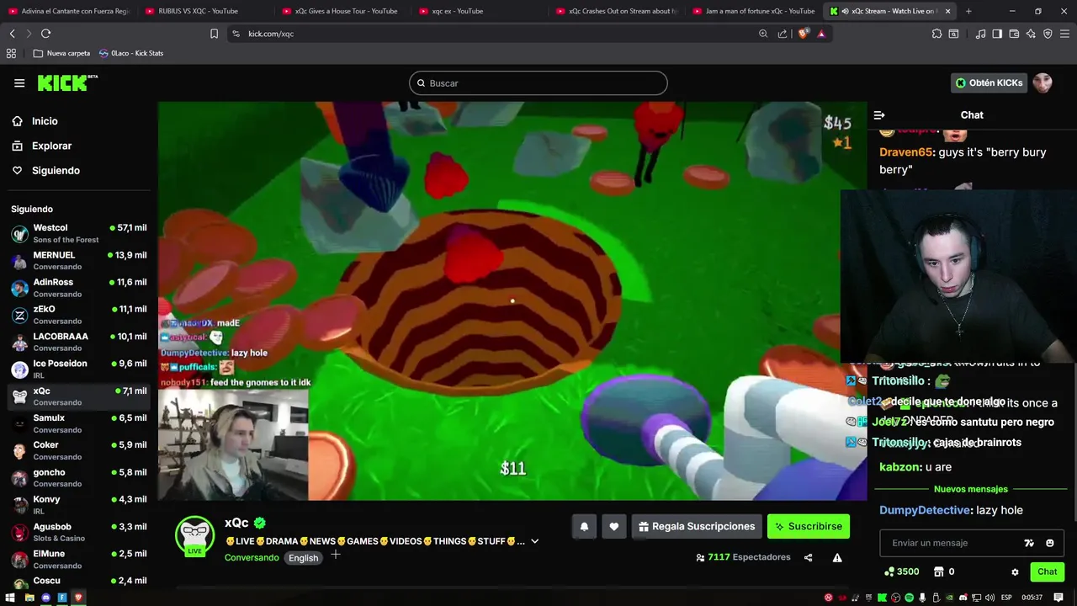Select Konvy in the following list
This screenshot has width=1077, height=606.
coord(78,505)
